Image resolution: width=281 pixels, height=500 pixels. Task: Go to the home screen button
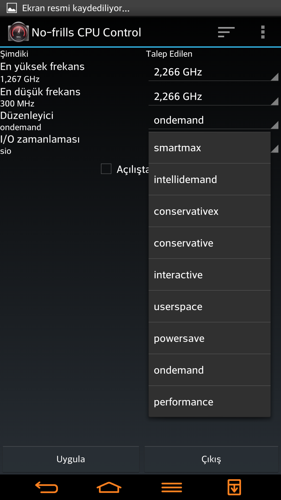coord(109,487)
